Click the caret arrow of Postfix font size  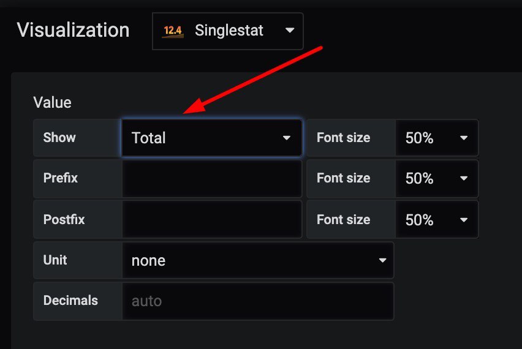464,220
